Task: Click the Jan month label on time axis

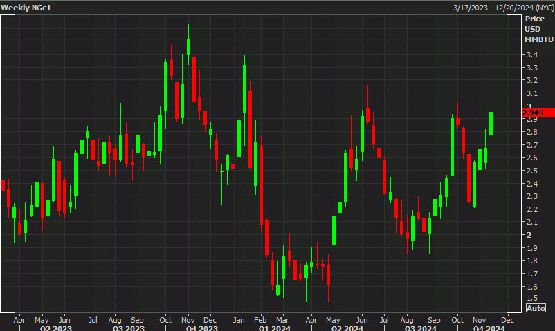Action: click(239, 320)
